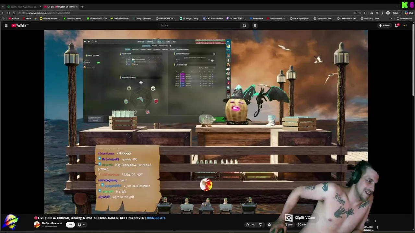415x233 pixels.
Task: Open the YouTube account avatar menu
Action: [x=405, y=26]
